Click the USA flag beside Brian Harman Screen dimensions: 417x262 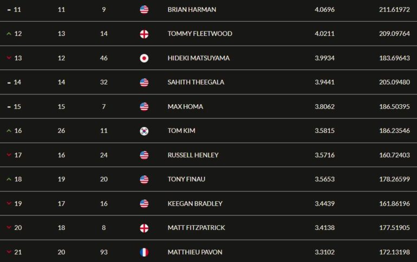coord(144,10)
